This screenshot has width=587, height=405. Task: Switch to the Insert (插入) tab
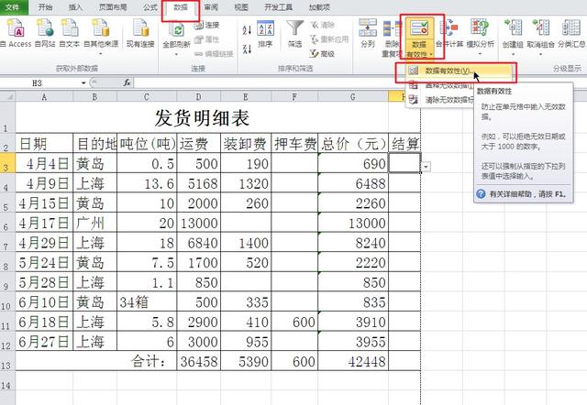(x=75, y=7)
